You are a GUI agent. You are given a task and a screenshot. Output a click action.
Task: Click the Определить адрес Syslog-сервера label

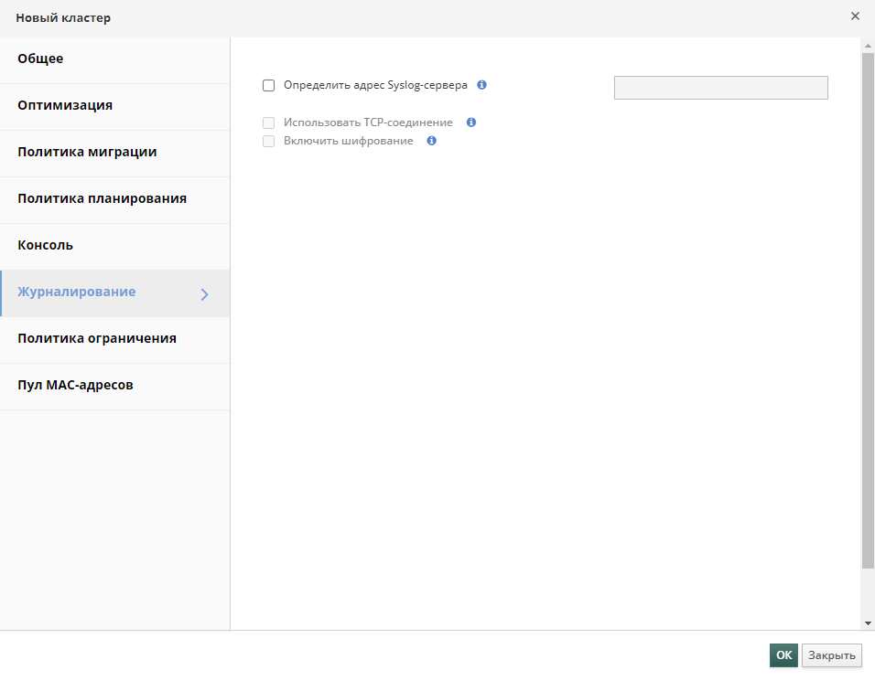tap(375, 85)
